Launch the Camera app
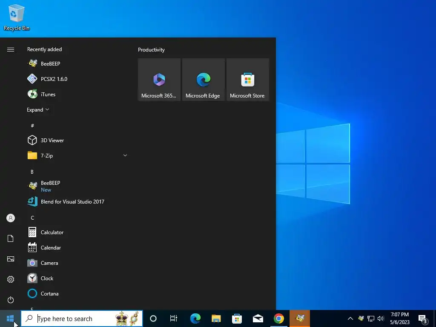Image resolution: width=436 pixels, height=327 pixels. point(77,263)
